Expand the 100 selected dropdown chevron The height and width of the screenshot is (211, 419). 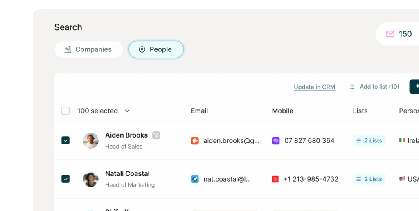click(x=127, y=111)
